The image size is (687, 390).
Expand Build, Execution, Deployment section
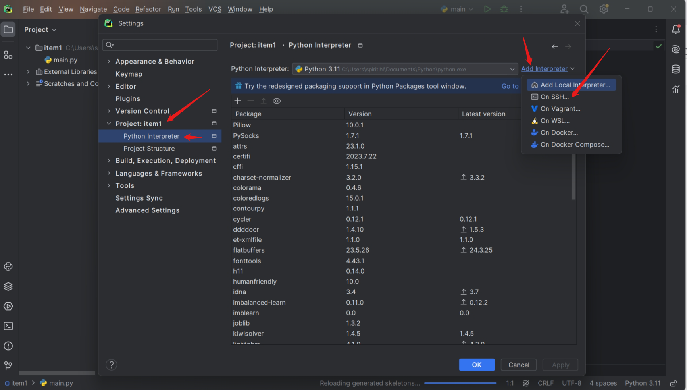[109, 160]
